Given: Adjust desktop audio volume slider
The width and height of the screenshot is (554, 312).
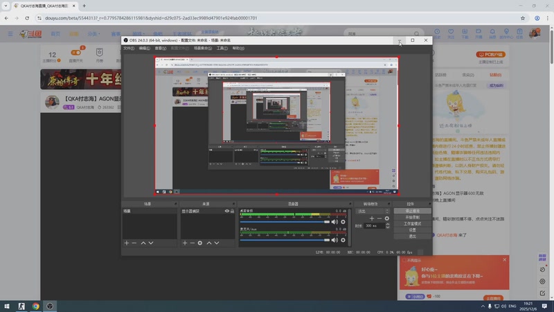Looking at the screenshot, I should pos(285,222).
